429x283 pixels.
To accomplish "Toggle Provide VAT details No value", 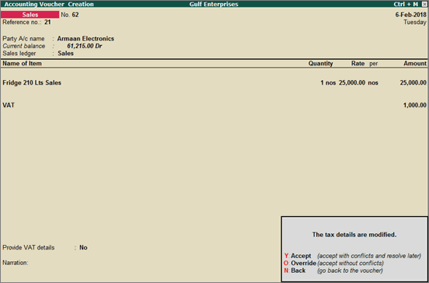I will [83, 248].
